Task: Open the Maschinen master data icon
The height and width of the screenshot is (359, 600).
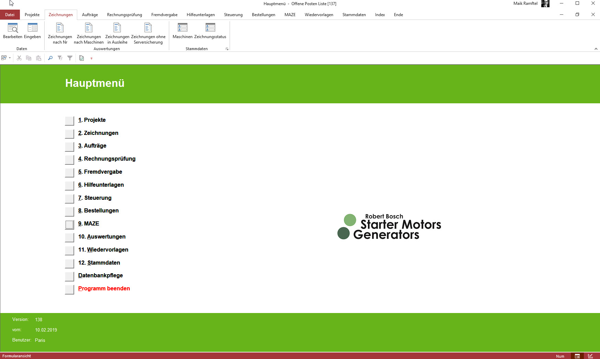Action: point(183,31)
